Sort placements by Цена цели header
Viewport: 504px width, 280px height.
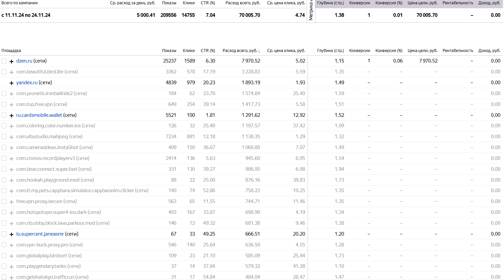click(x=423, y=51)
